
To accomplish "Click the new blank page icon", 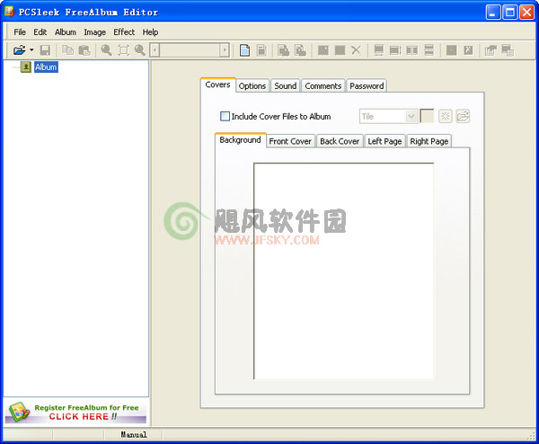I will 244,50.
